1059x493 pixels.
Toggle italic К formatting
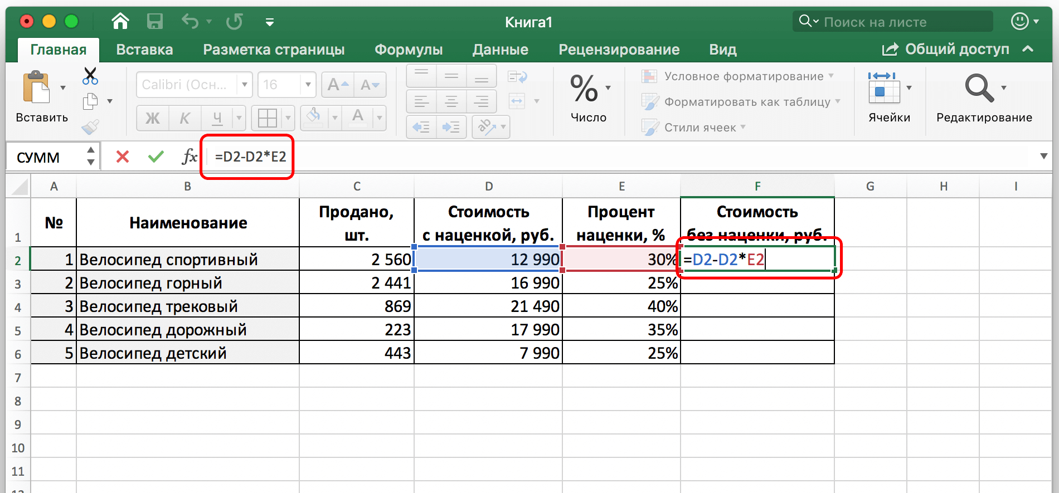[184, 118]
